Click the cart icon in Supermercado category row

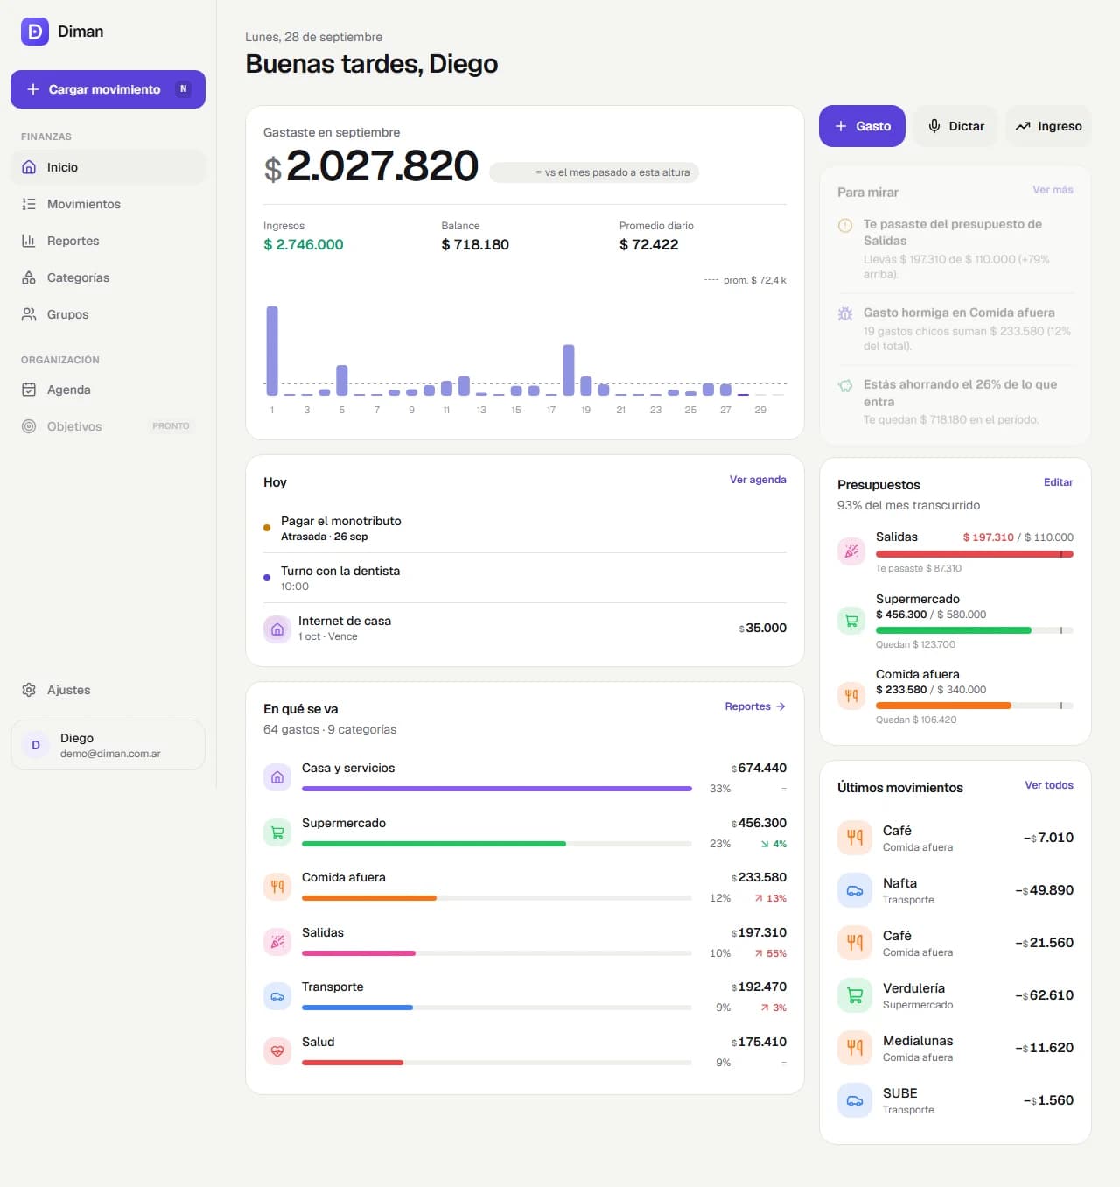pyautogui.click(x=277, y=832)
